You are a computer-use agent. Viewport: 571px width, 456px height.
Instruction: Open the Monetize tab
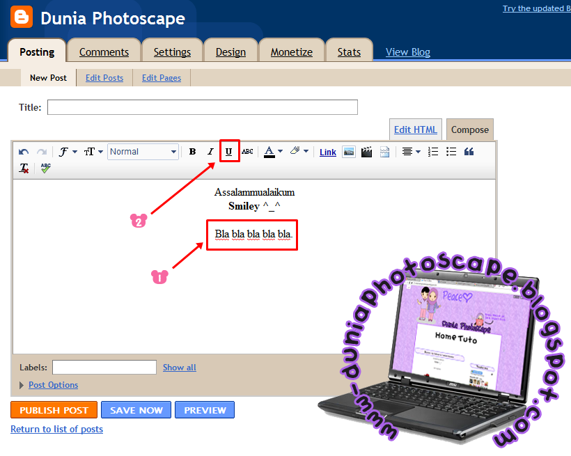291,52
